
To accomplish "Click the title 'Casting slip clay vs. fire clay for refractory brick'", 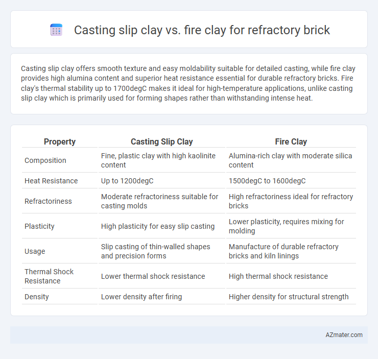I will pos(202,30).
